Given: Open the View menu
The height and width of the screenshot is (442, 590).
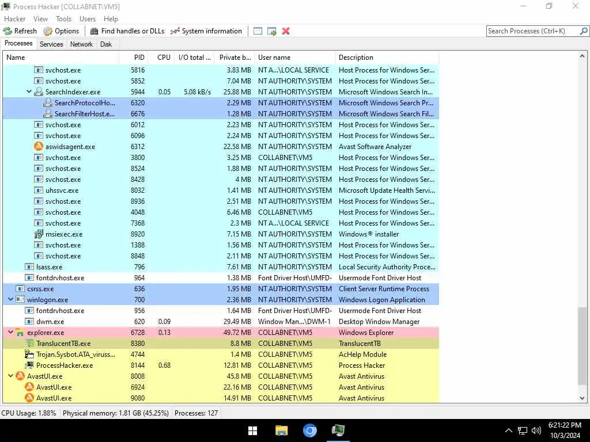Looking at the screenshot, I should [40, 19].
